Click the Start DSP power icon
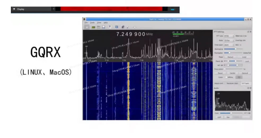261x138 pixels. (x=87, y=27)
